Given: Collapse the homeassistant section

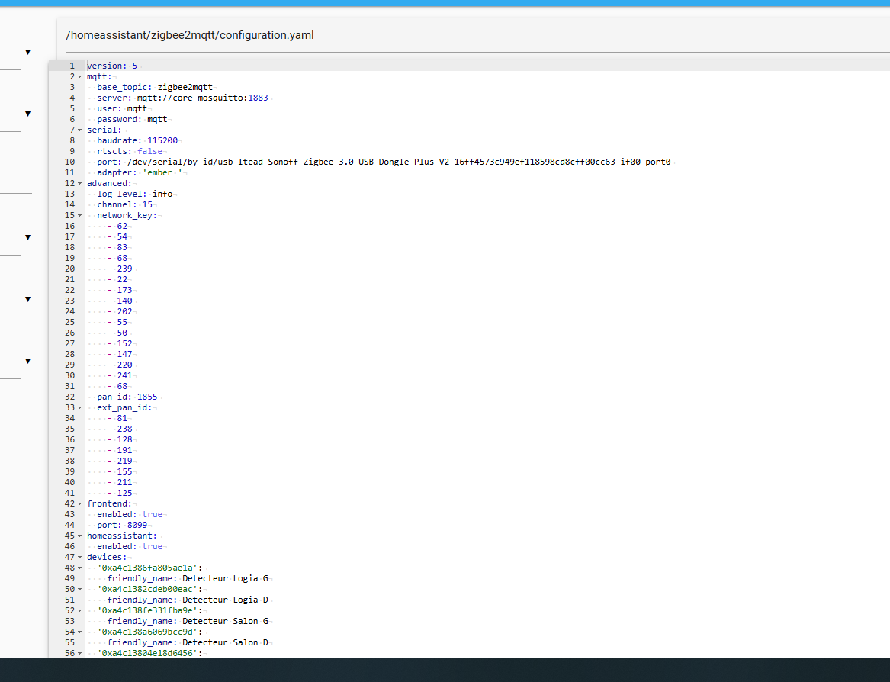Looking at the screenshot, I should tap(79, 536).
